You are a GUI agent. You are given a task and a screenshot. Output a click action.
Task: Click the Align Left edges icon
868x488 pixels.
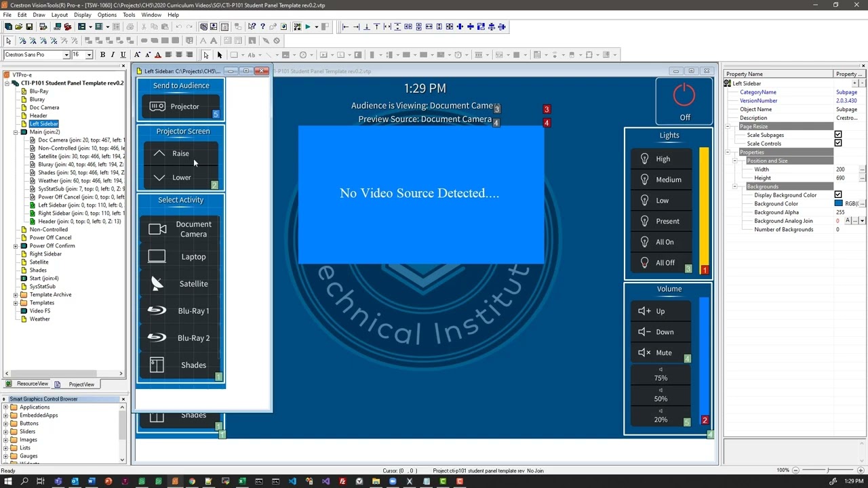tap(345, 26)
